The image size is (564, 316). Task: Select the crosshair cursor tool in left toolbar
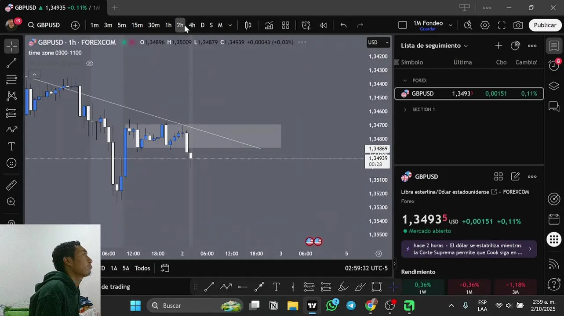[x=12, y=46]
